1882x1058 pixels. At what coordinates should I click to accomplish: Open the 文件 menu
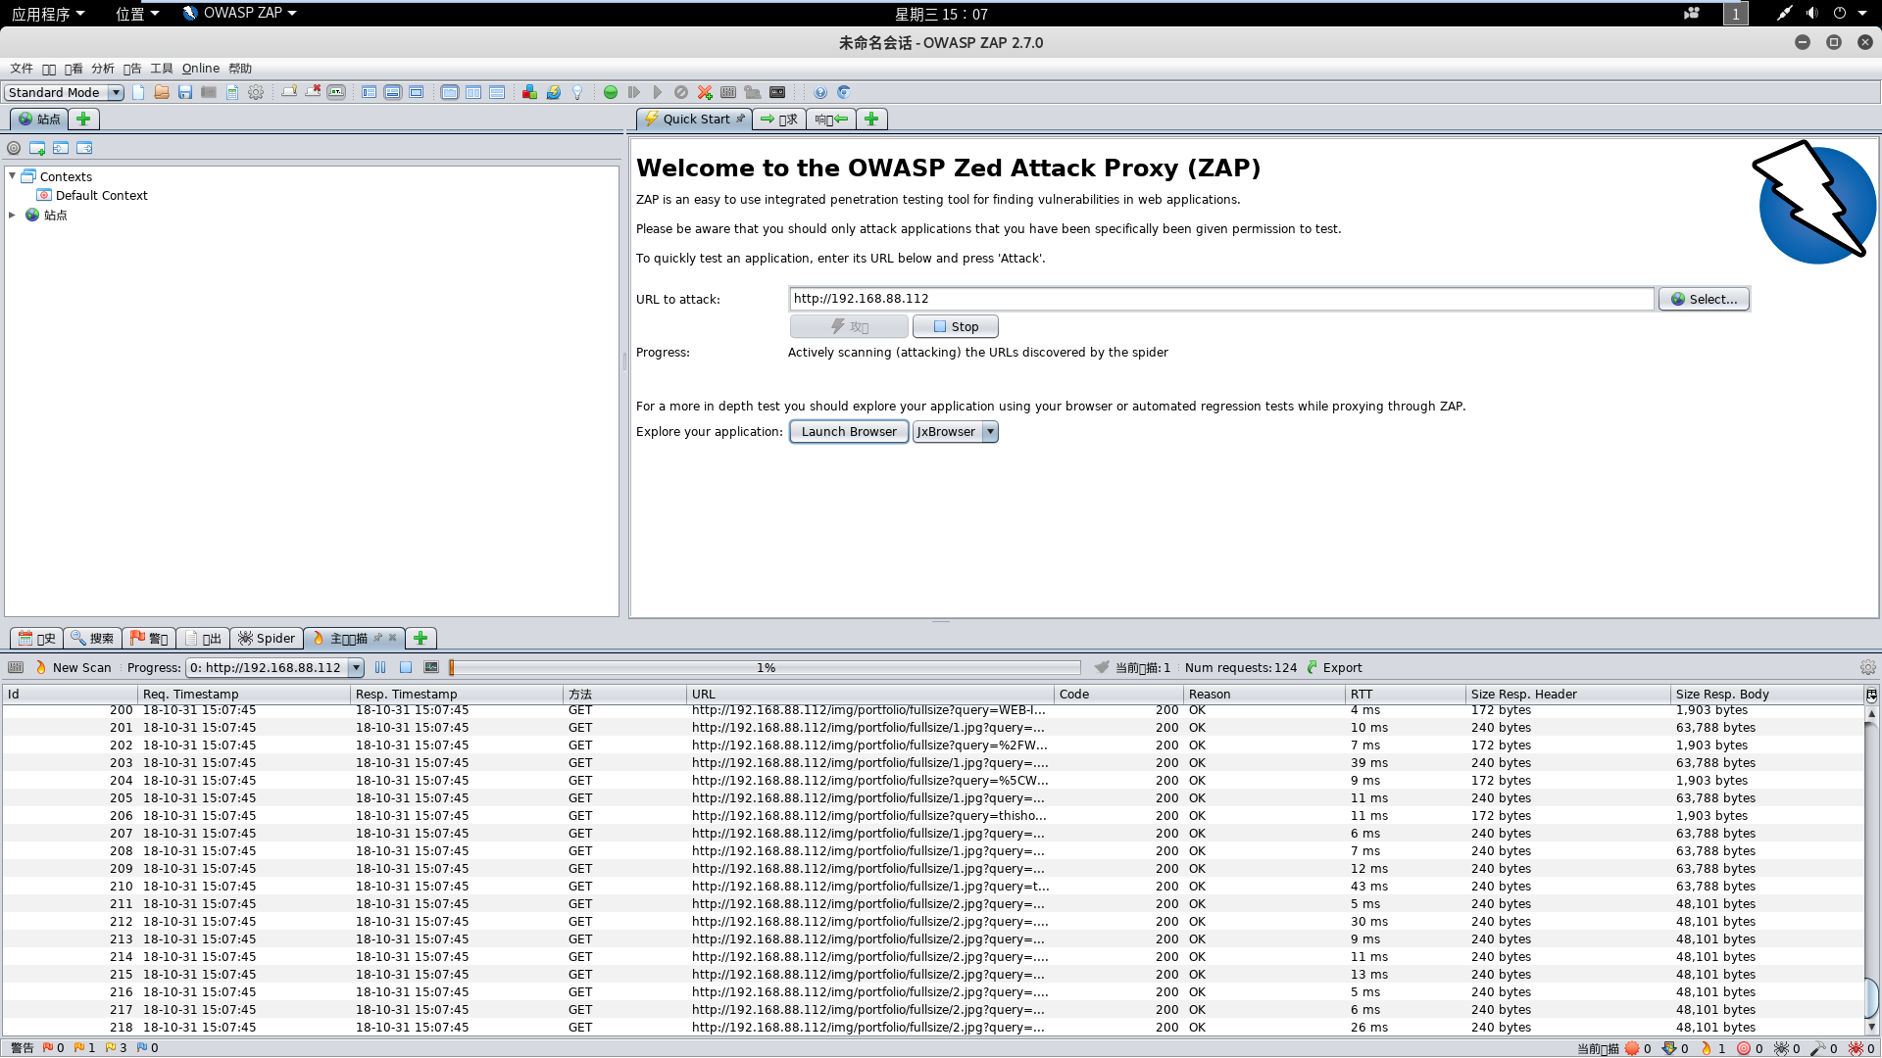(22, 69)
